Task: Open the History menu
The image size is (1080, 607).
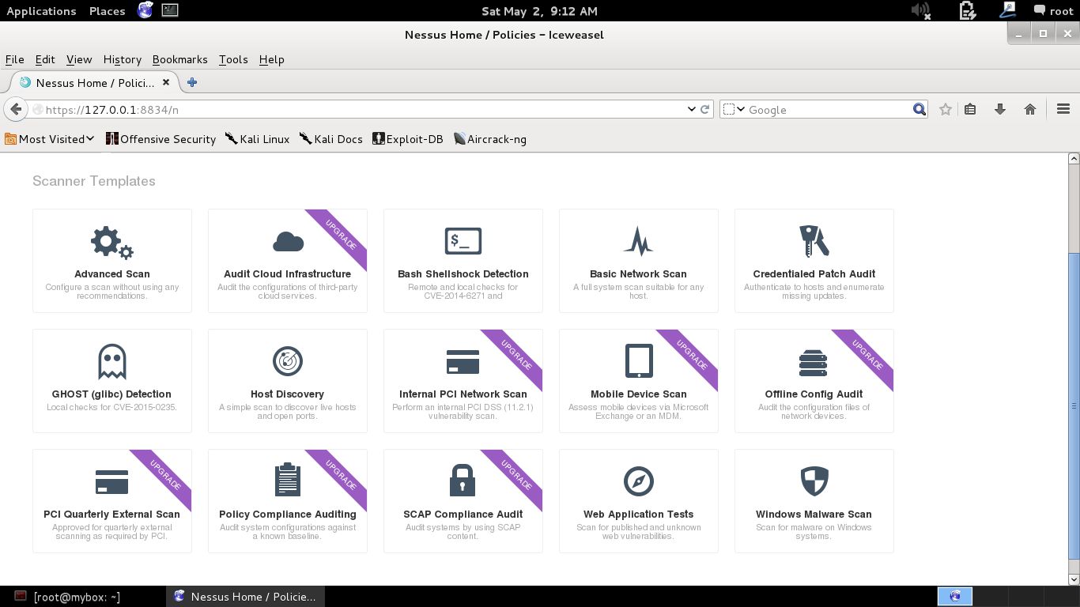Action: pyautogui.click(x=123, y=59)
